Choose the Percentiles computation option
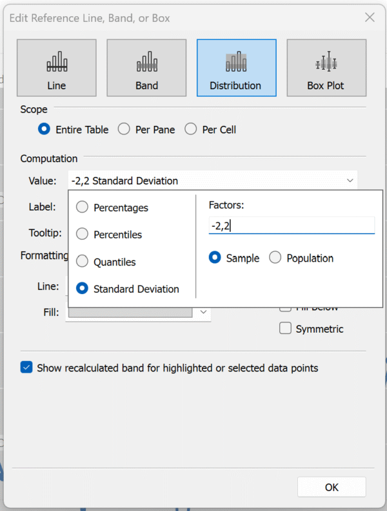This screenshot has height=511, width=387. [x=83, y=235]
